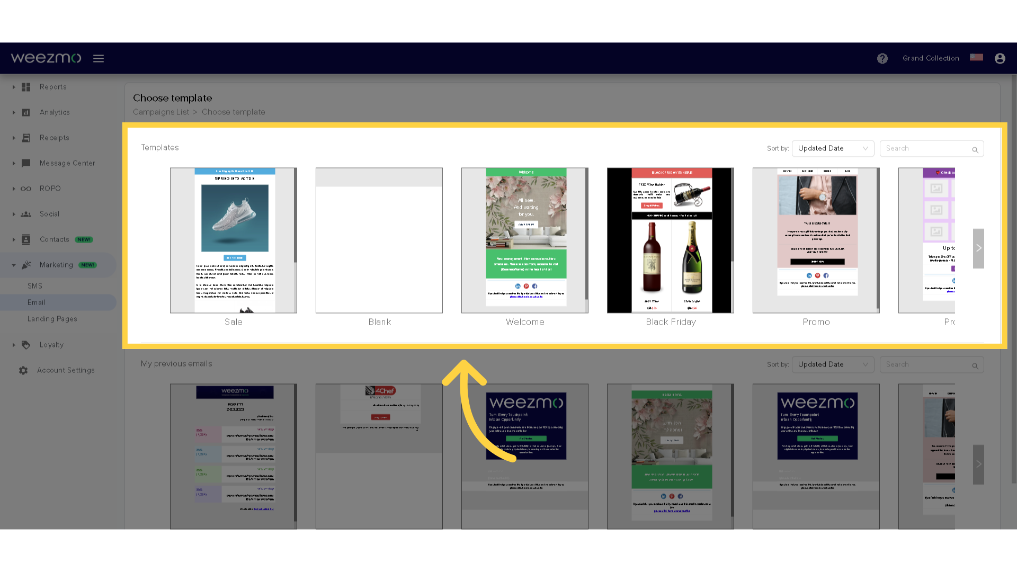
Task: Click the Analytics chart icon
Action: [x=26, y=112]
